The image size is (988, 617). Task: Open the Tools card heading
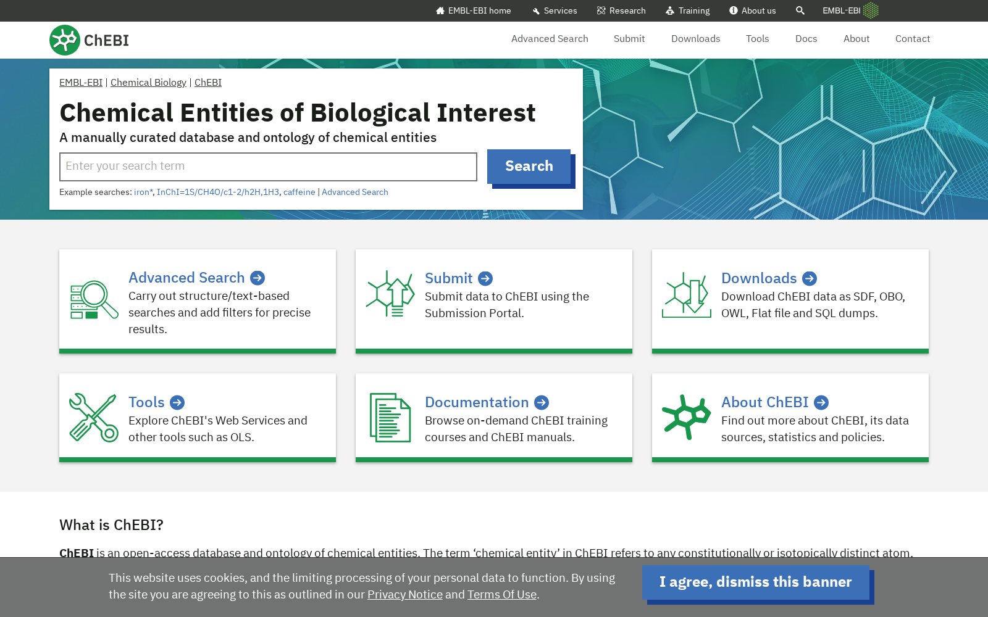click(146, 403)
